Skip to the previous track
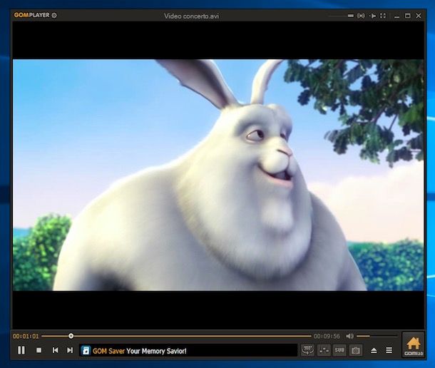The height and width of the screenshot is (368, 435). [55, 350]
